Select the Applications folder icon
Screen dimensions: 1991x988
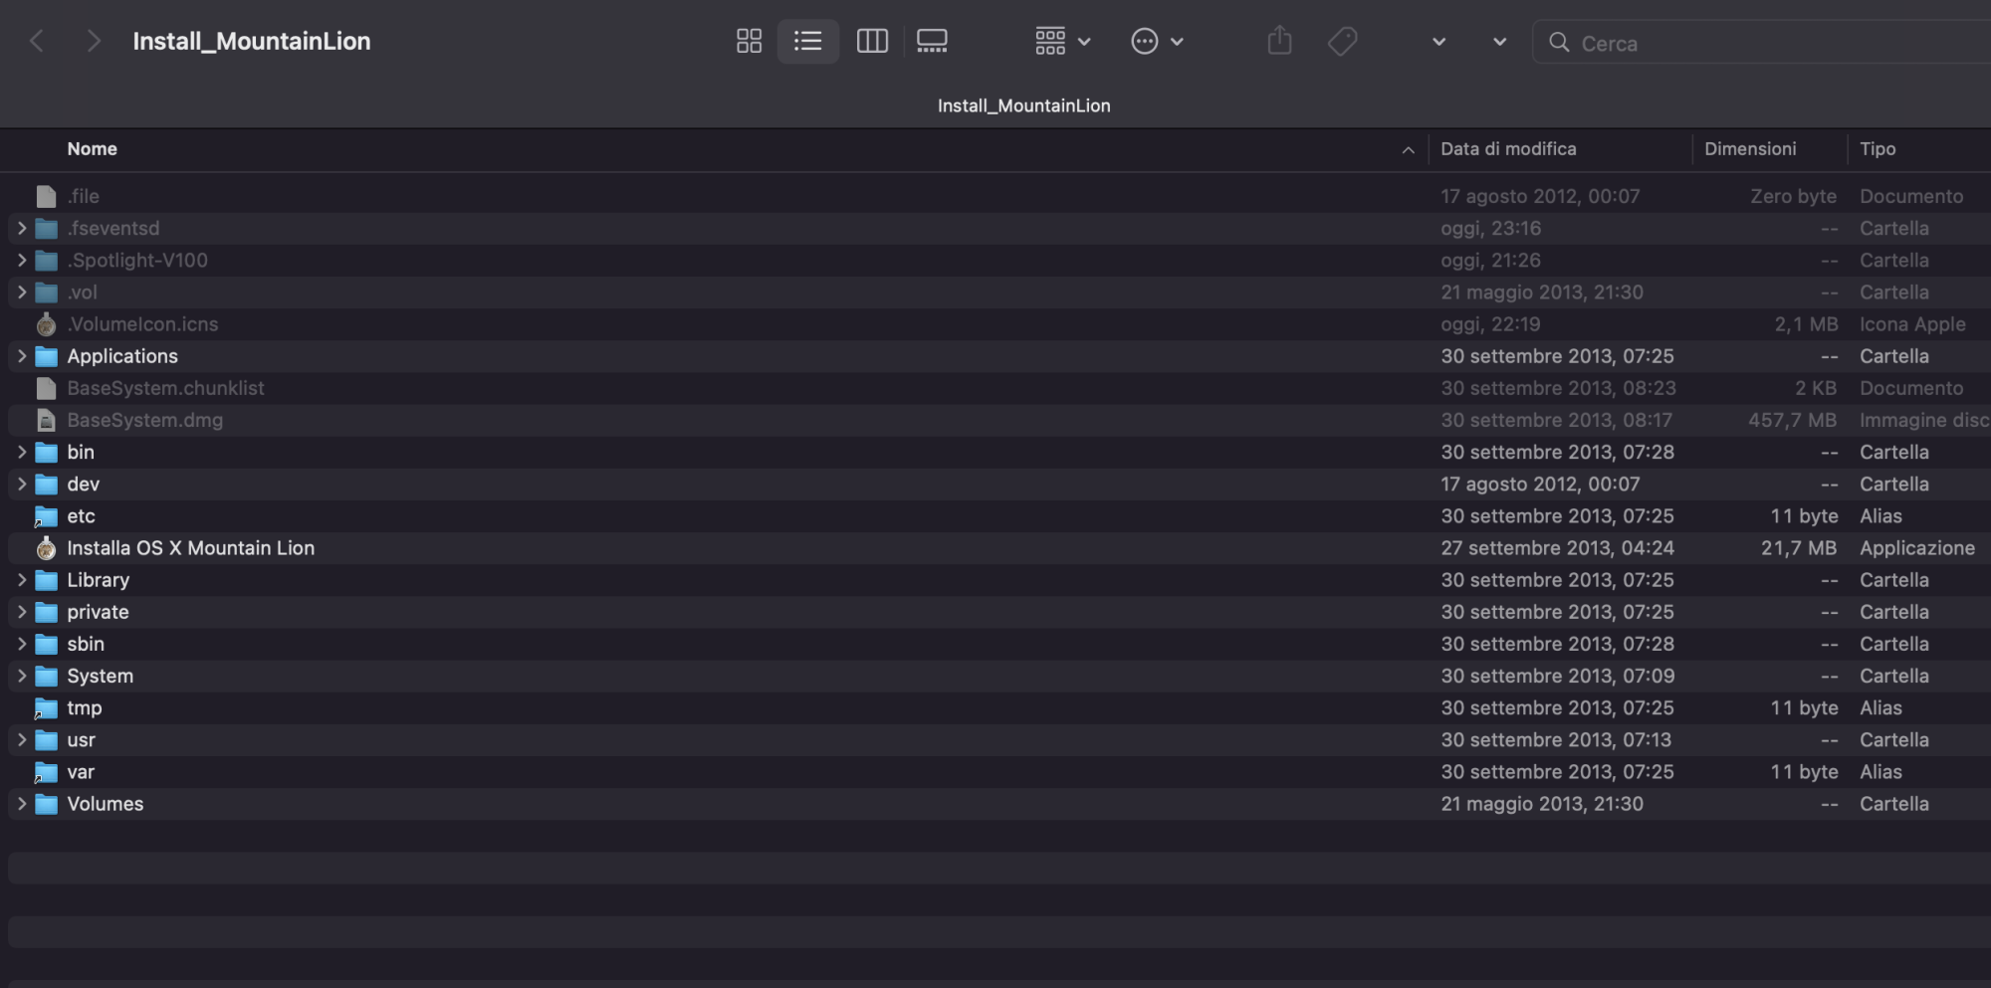(46, 356)
